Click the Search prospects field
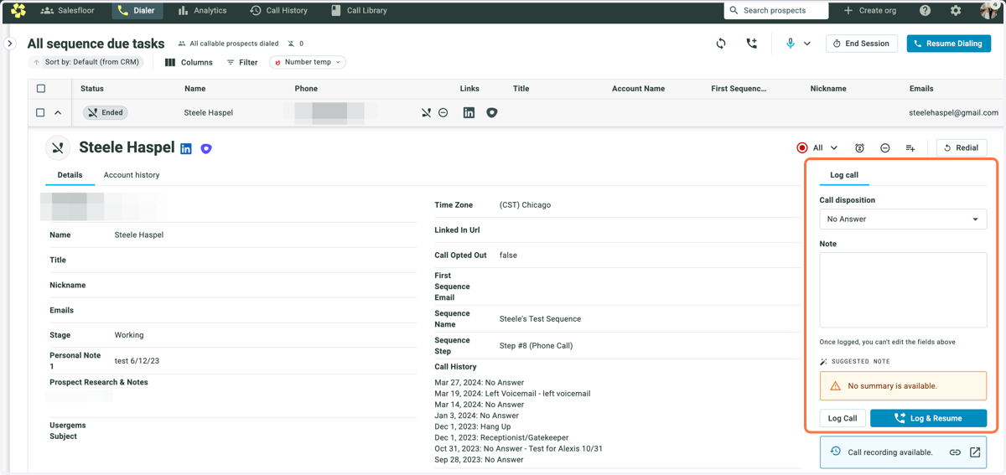This screenshot has height=475, width=1006. (776, 11)
